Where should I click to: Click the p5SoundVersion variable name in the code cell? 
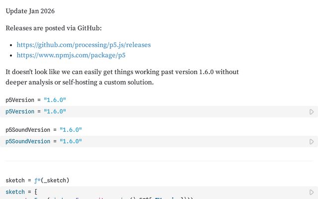pos(28,142)
